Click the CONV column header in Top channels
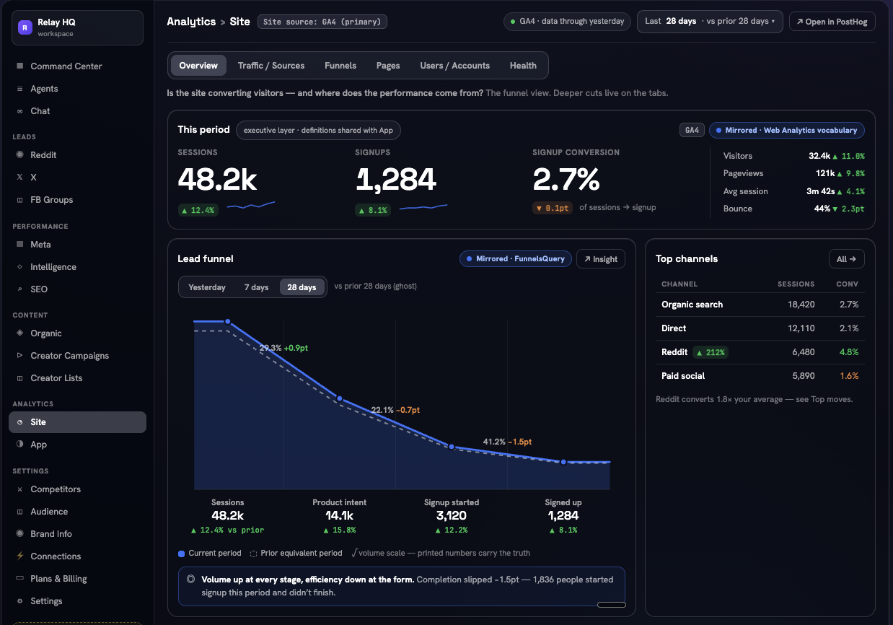The height and width of the screenshot is (625, 893). click(x=848, y=284)
